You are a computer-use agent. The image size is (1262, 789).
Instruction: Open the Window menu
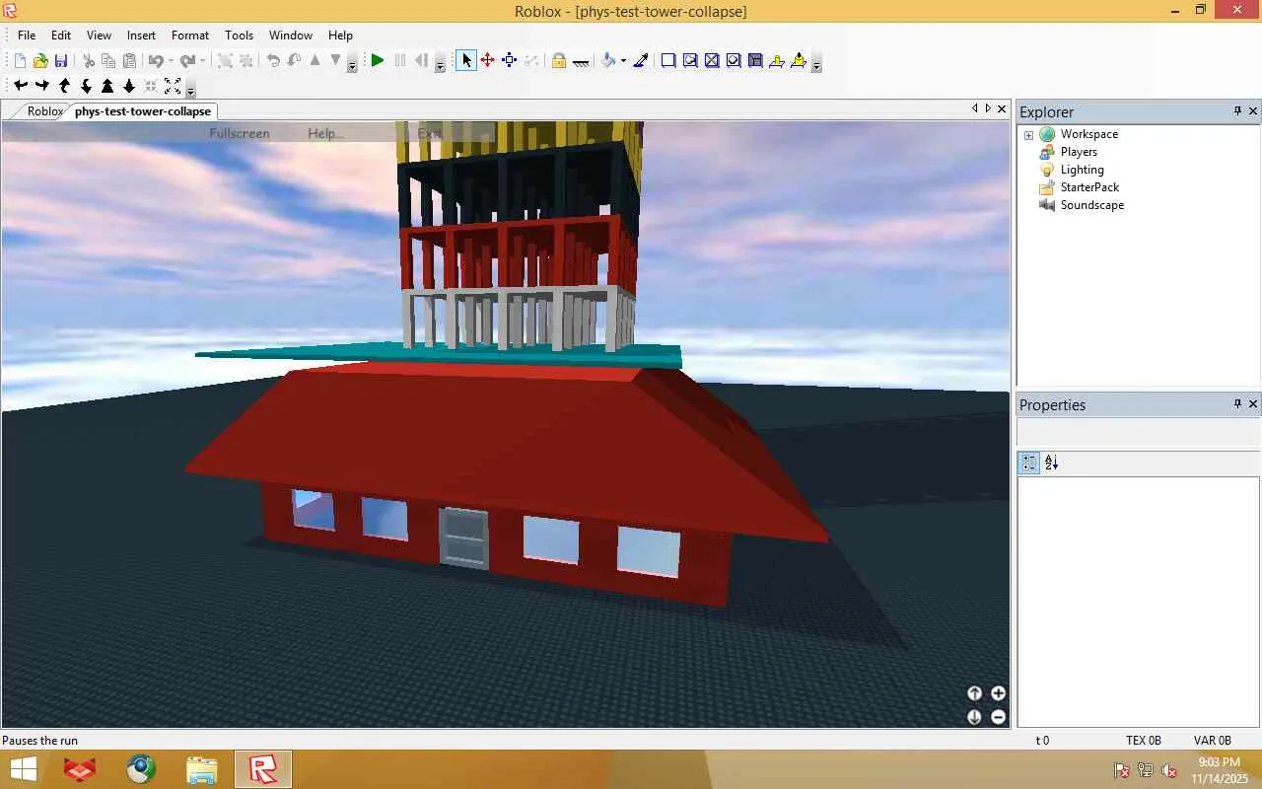point(291,36)
